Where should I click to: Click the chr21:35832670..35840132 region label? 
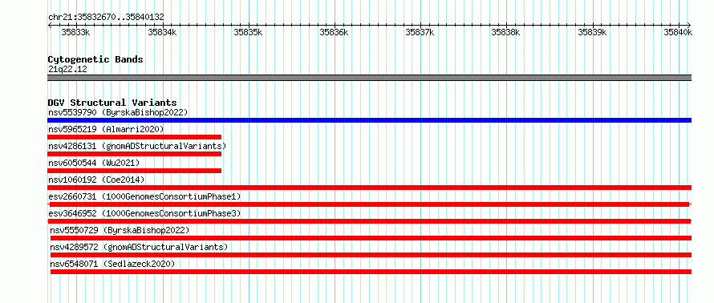pos(106,18)
